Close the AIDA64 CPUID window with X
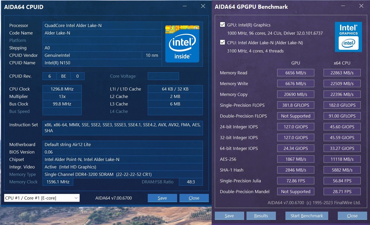This screenshot has height=225, width=370. [203, 6]
